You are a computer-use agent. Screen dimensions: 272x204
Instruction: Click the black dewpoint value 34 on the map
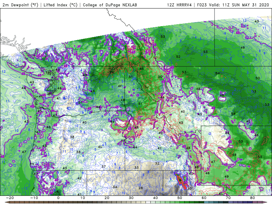click(115, 187)
